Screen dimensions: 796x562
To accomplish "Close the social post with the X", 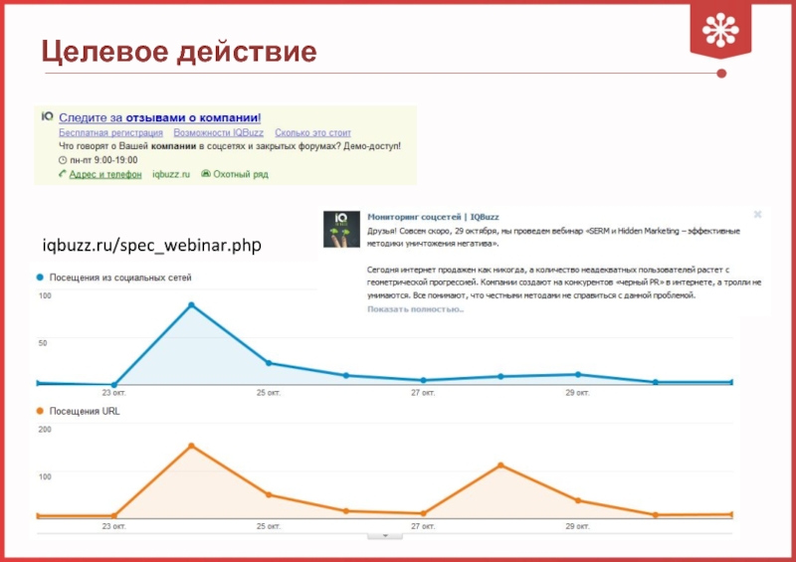I will click(x=757, y=215).
